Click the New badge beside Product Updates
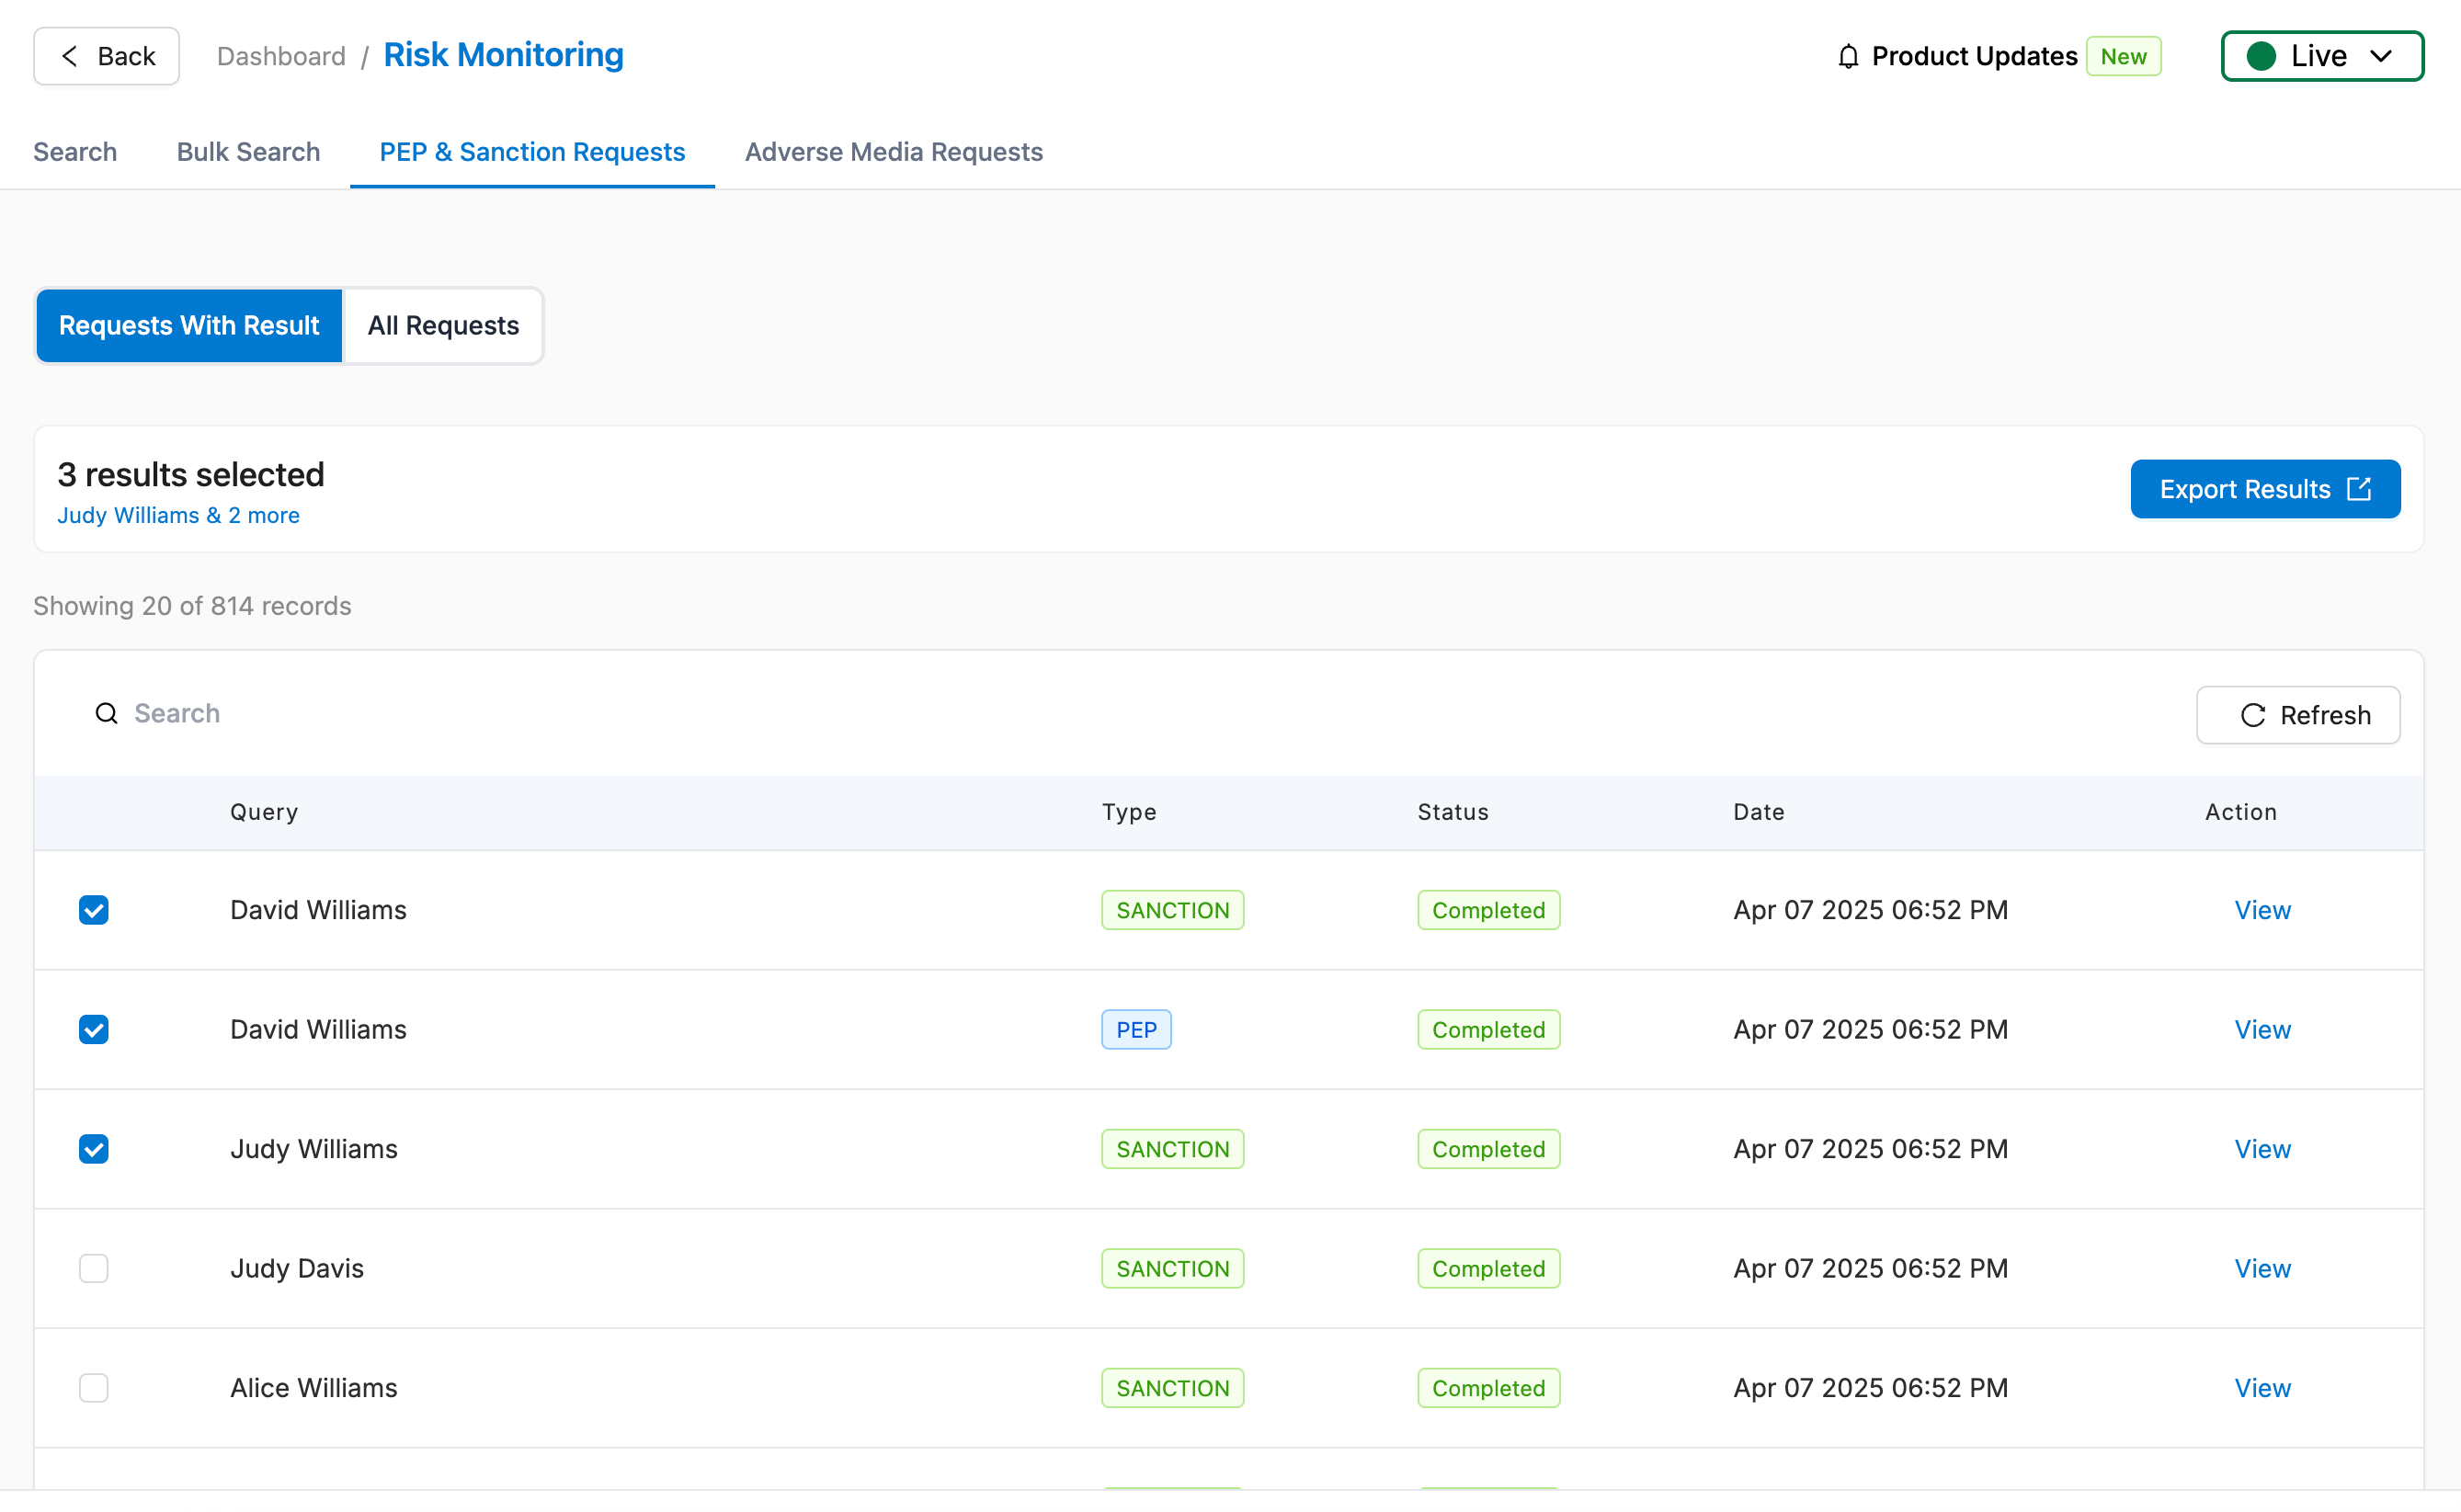 (2123, 56)
